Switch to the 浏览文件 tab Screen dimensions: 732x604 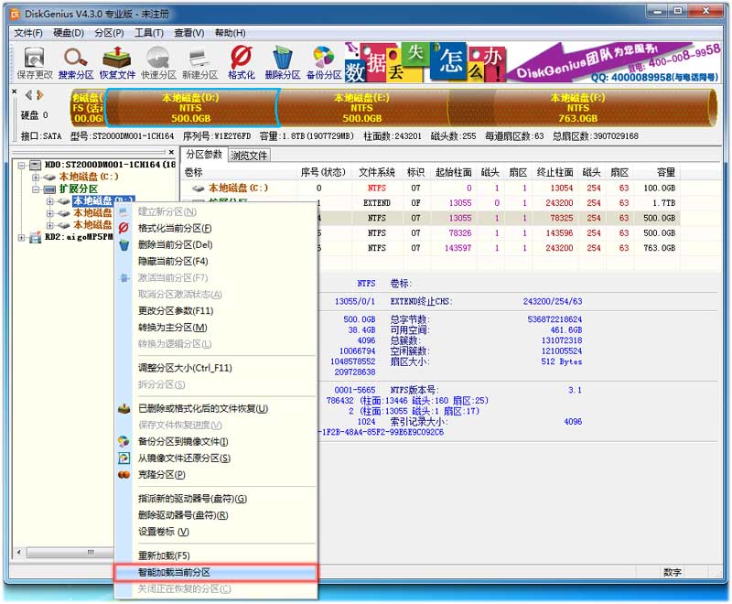click(x=248, y=156)
